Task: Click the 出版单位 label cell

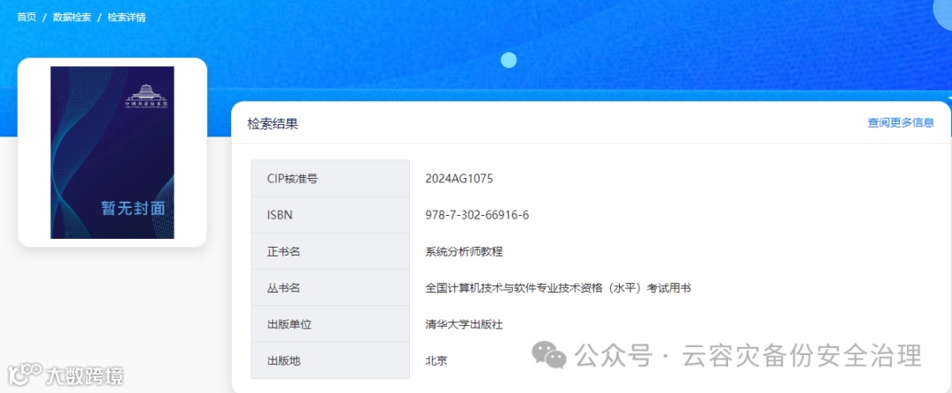Action: [x=331, y=324]
